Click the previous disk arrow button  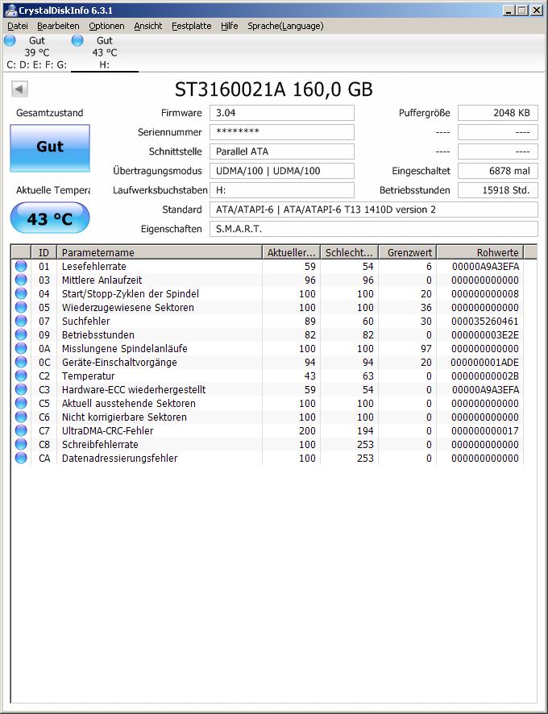pyautogui.click(x=19, y=89)
